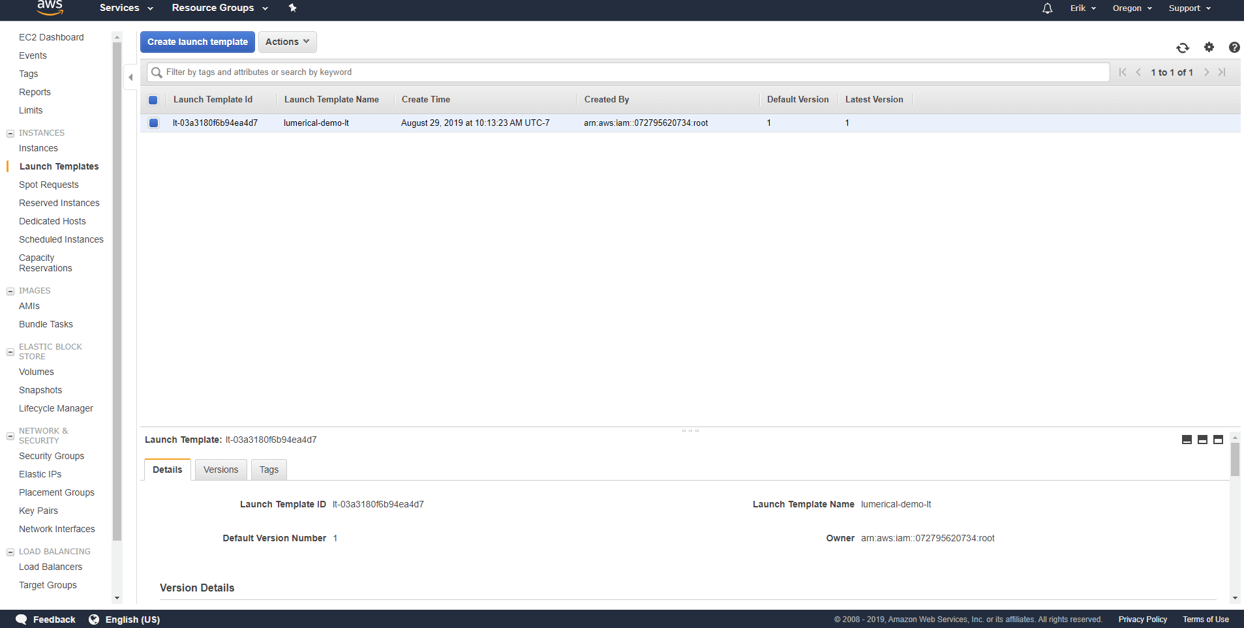The height and width of the screenshot is (628, 1244).
Task: Toggle the select-all header checkbox
Action: pyautogui.click(x=153, y=100)
